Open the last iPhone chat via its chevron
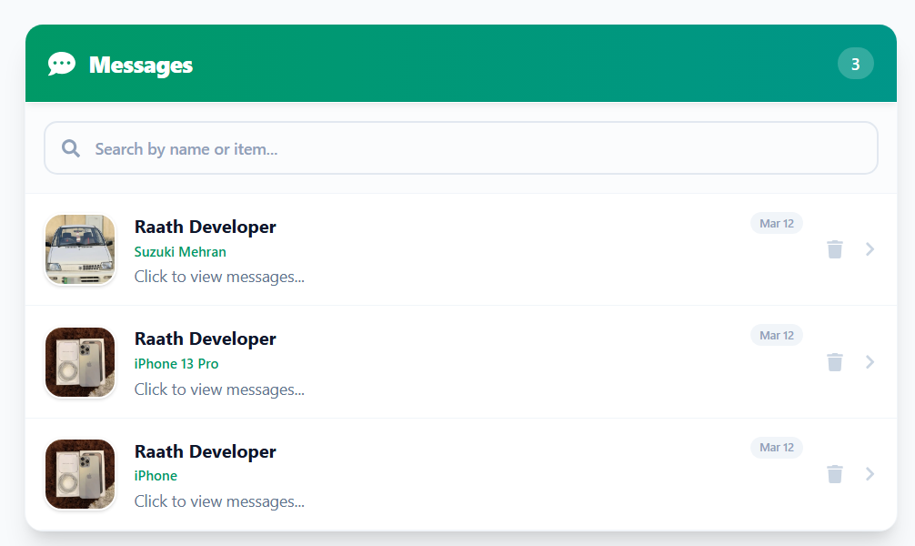Image resolution: width=915 pixels, height=546 pixels. click(870, 474)
